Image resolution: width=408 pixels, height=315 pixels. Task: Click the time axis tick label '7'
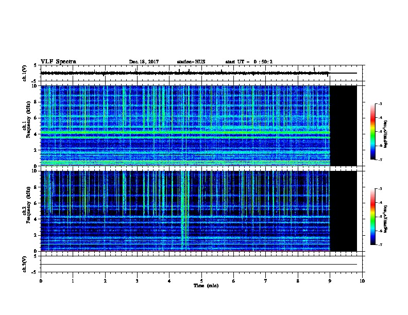(x=266, y=281)
